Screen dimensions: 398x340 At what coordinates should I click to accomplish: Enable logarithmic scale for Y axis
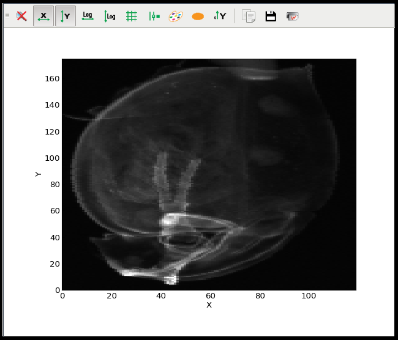point(110,16)
